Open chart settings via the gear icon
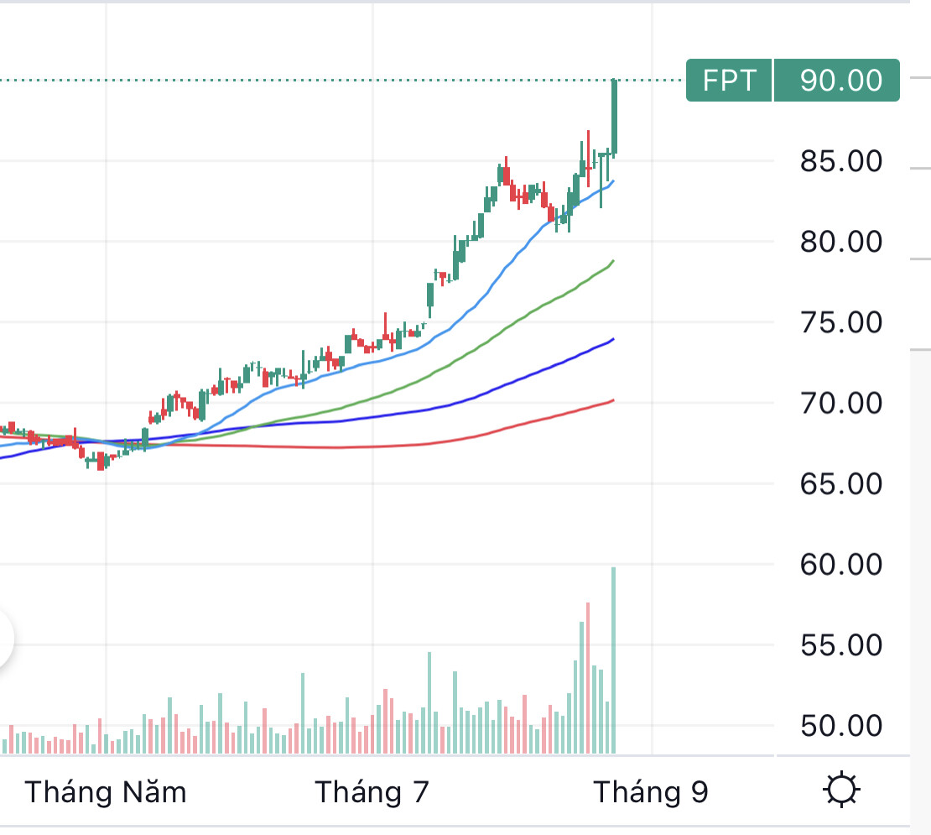 pos(841,791)
